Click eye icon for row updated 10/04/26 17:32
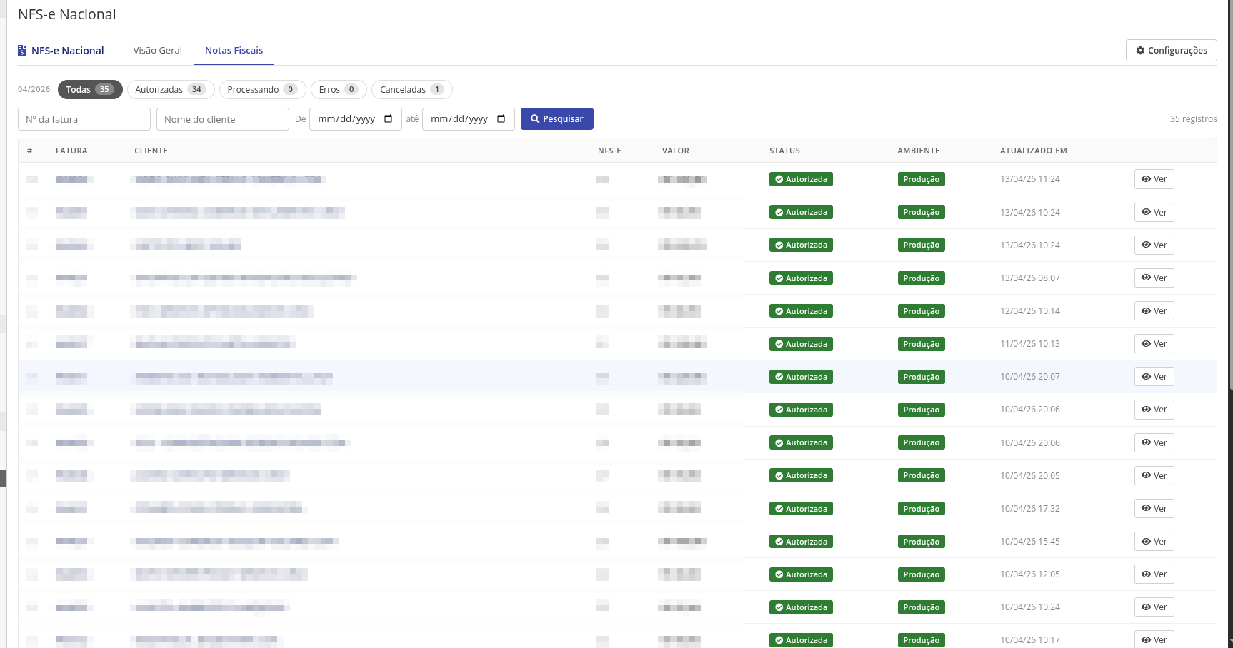Viewport: 1233px width, 648px height. (1146, 509)
